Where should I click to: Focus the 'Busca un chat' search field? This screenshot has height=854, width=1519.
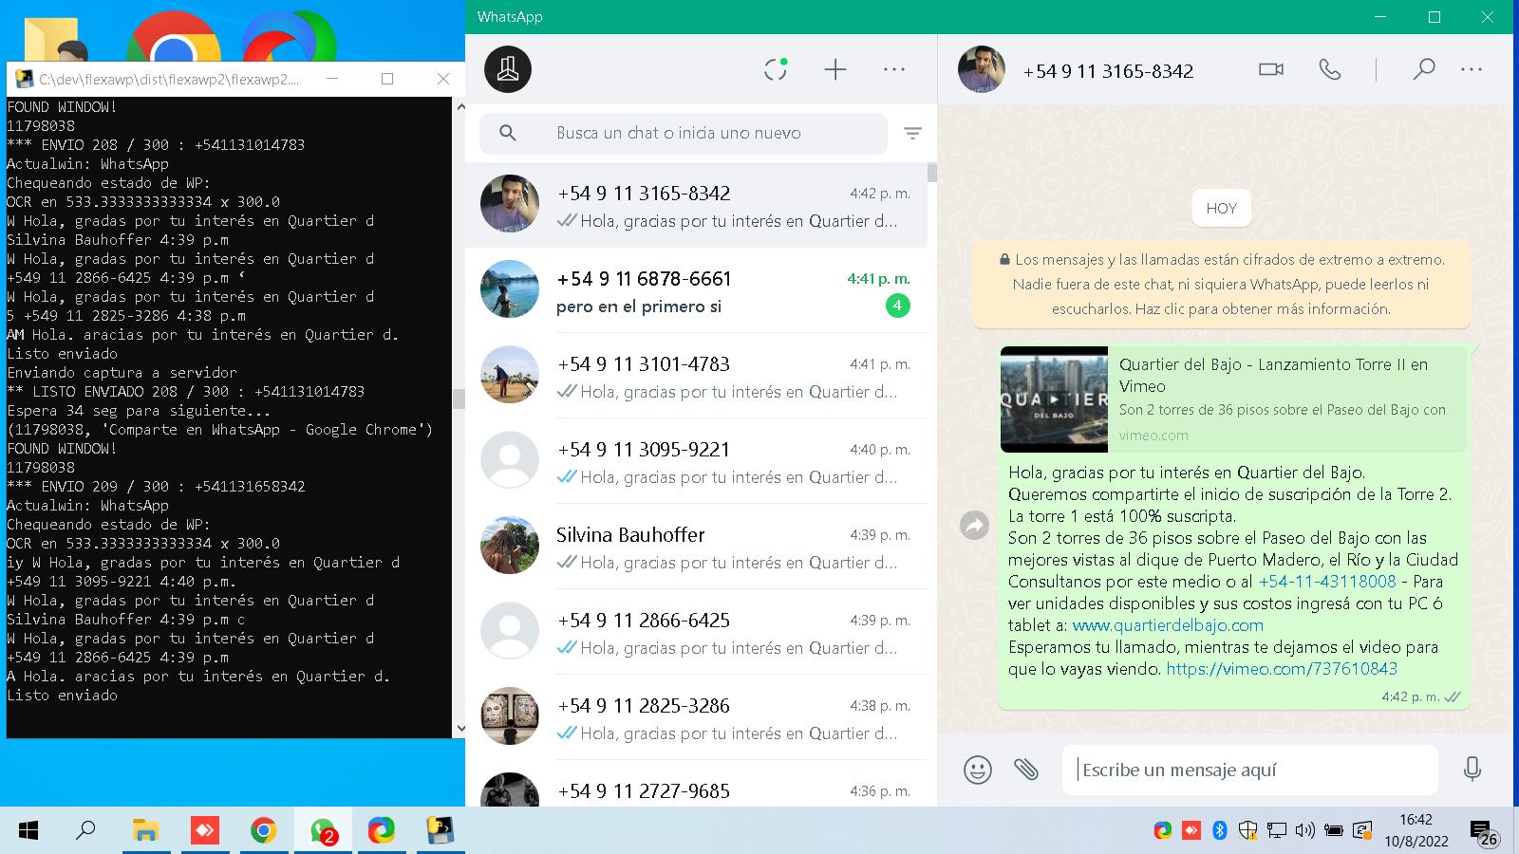pyautogui.click(x=684, y=134)
